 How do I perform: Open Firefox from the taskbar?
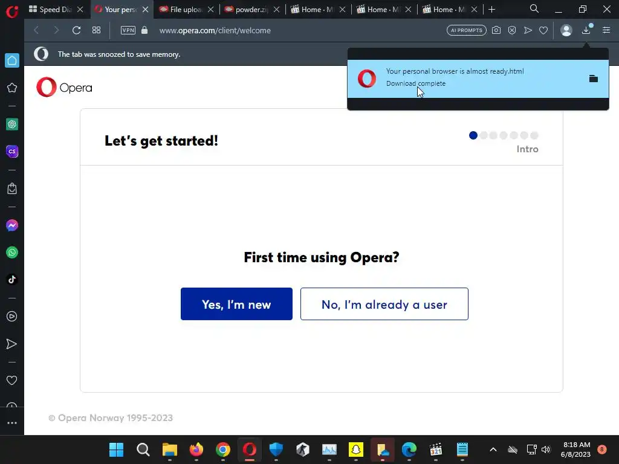196,449
